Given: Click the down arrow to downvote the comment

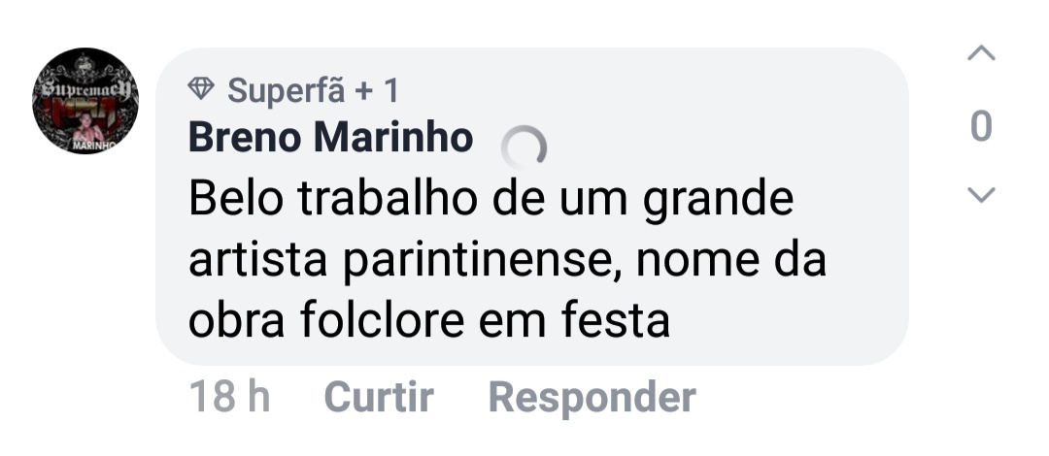Looking at the screenshot, I should click(x=982, y=196).
